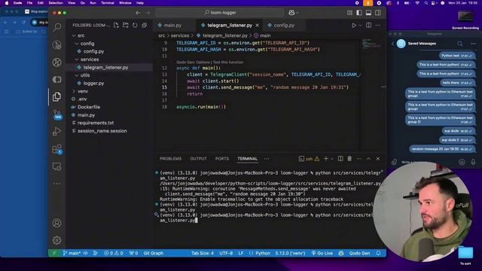Record voice message in Telegram

pyautogui.click(x=473, y=162)
